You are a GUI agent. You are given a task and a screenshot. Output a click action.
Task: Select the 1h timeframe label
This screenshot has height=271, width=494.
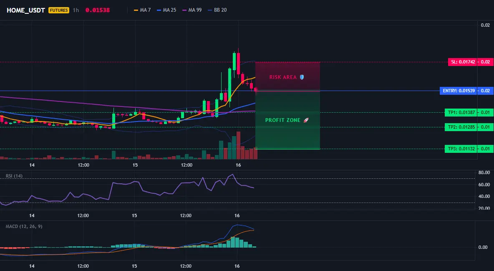pos(76,10)
